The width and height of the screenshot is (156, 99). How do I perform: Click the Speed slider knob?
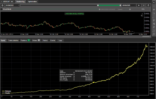click(x=130, y=9)
